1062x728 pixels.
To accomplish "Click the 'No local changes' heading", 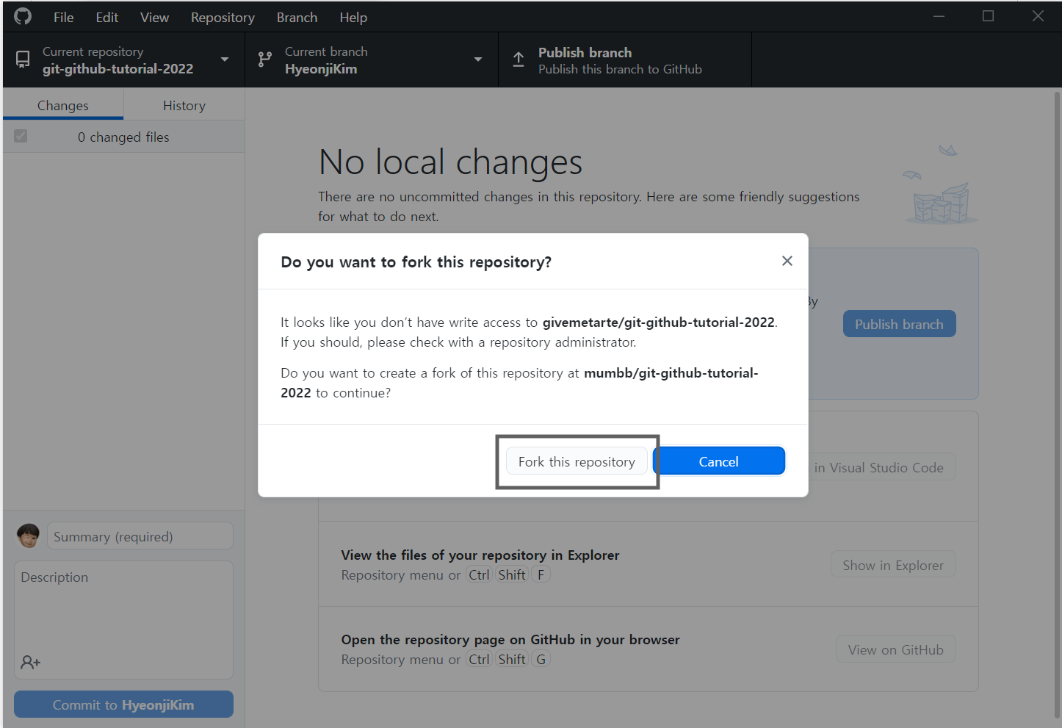I will point(451,162).
